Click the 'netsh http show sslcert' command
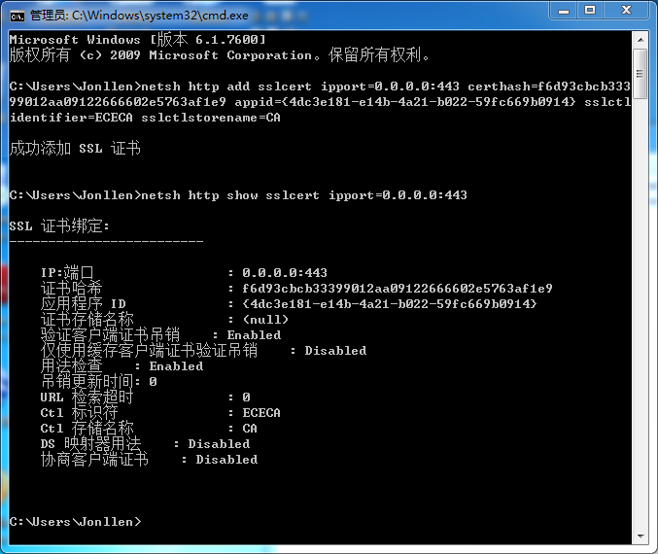The image size is (658, 554). click(x=304, y=195)
